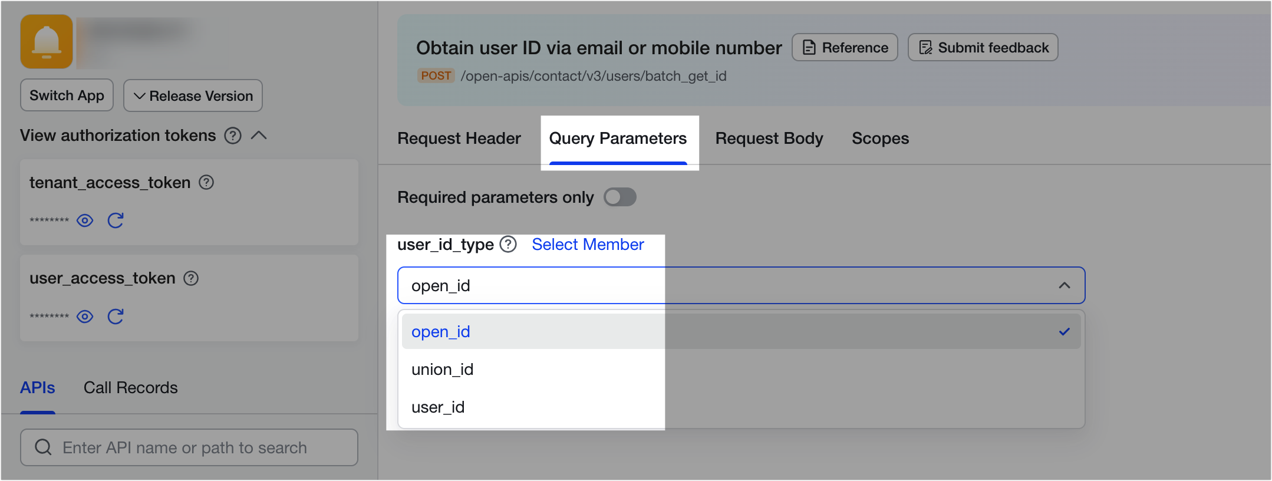Switch to the Request Body tab
Viewport: 1272px width, 481px height.
[769, 139]
